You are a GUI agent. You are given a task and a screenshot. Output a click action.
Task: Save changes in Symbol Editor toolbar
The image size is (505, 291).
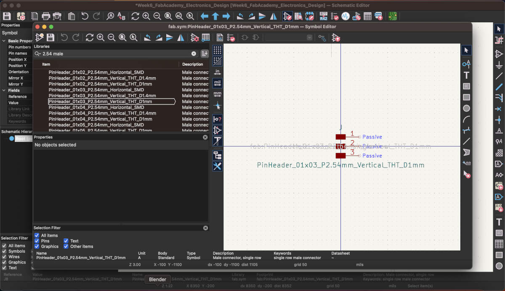(50, 37)
